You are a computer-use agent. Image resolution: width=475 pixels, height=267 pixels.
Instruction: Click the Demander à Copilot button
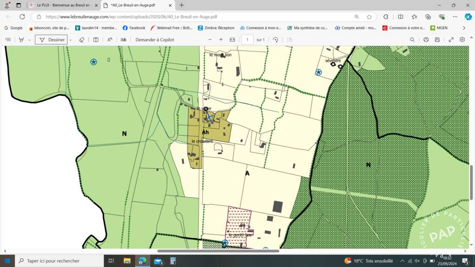click(154, 40)
